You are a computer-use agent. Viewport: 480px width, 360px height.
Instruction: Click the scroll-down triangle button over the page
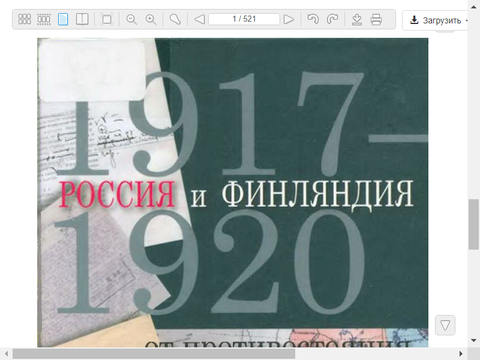(445, 325)
